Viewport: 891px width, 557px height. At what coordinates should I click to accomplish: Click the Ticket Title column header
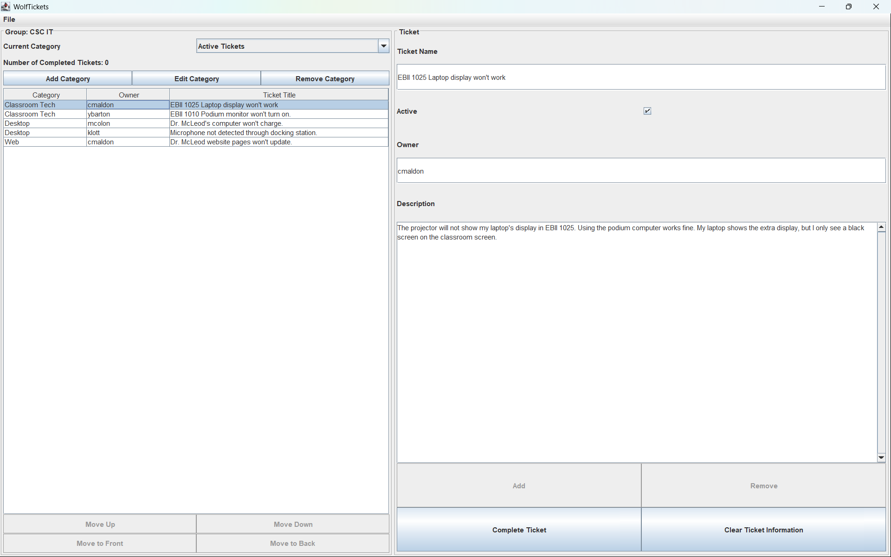click(279, 95)
